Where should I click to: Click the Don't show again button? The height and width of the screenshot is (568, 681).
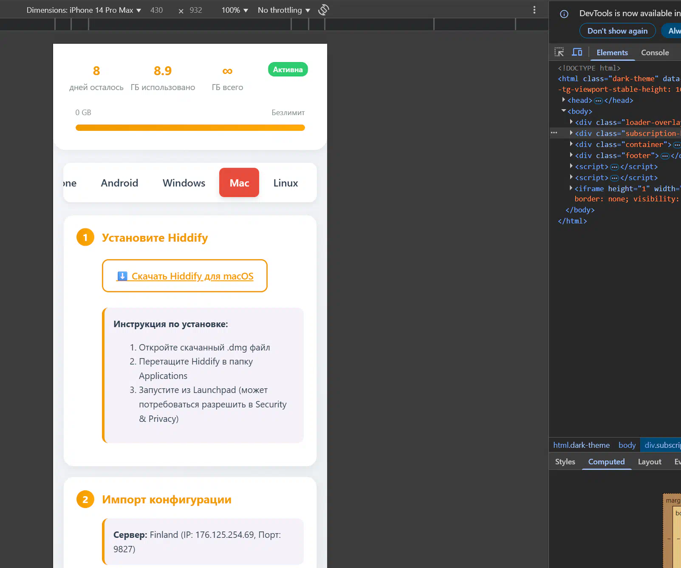(617, 31)
